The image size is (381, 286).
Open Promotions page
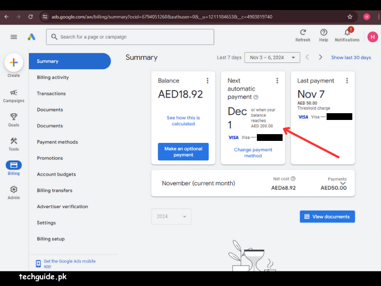(50, 158)
